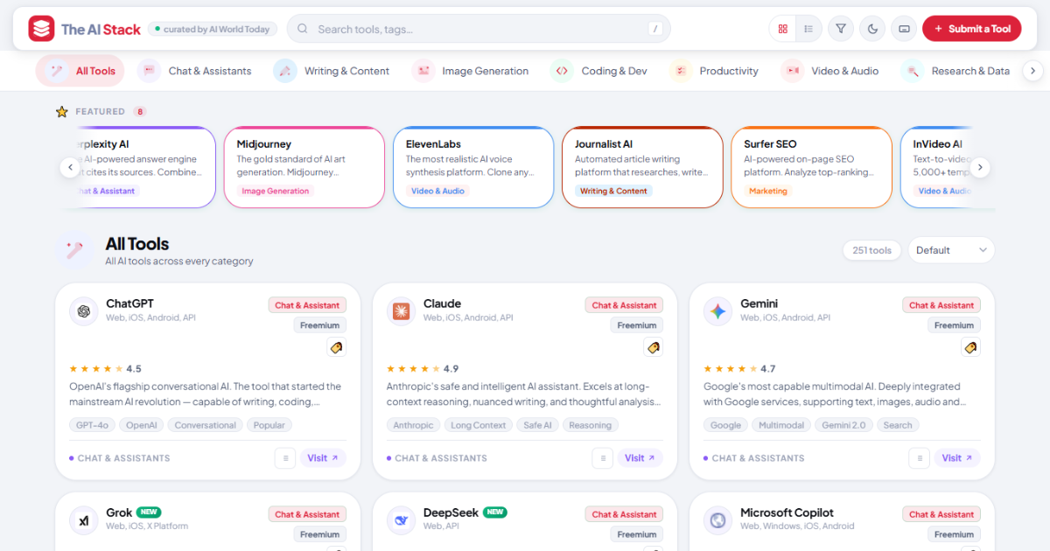Viewport: 1050px width, 551px height.
Task: Click the Conversational tag on ChatGPT
Action: pyautogui.click(x=205, y=425)
